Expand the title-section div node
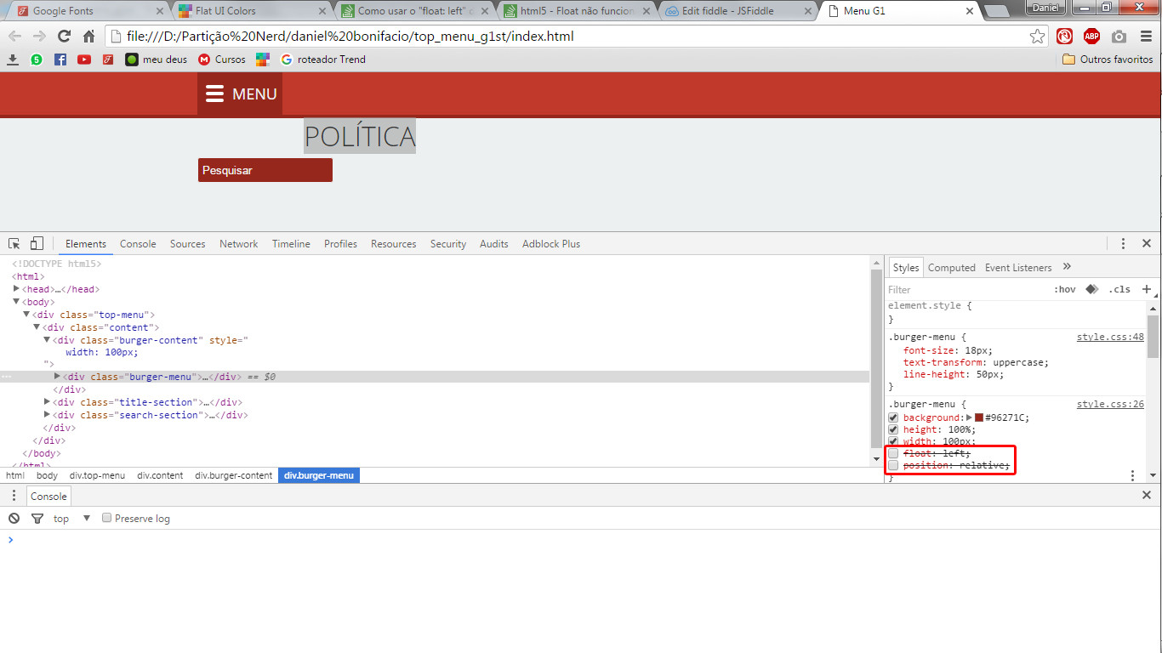The height and width of the screenshot is (653, 1162). [48, 402]
